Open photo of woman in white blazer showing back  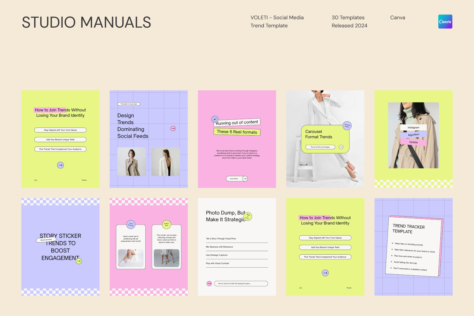(x=166, y=162)
